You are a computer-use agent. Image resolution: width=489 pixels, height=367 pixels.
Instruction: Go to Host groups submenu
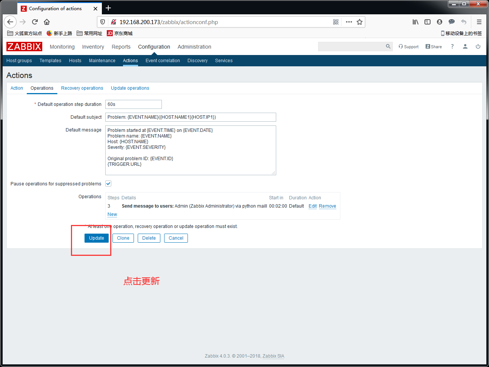[x=19, y=61]
